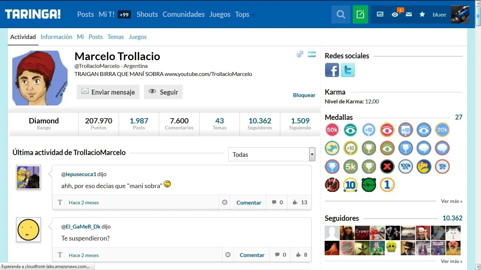
Task: Click Hace 2 meses on lepusecuca1's shout
Action: point(84,202)
